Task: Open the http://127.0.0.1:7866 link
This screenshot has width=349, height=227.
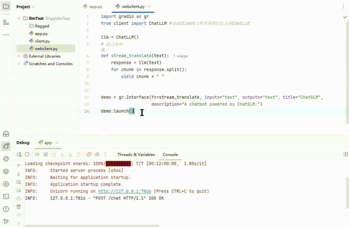Action: tap(124, 191)
